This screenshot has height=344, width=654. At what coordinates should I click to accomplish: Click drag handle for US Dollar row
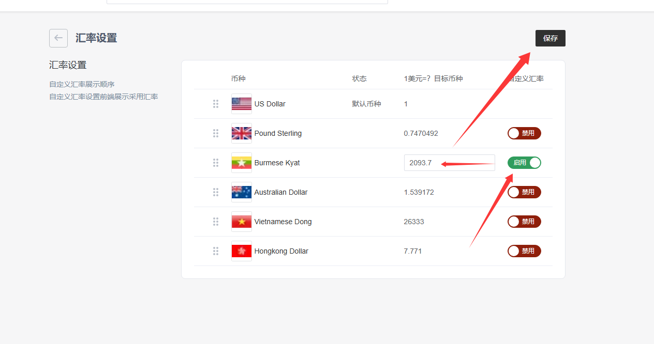click(x=216, y=104)
